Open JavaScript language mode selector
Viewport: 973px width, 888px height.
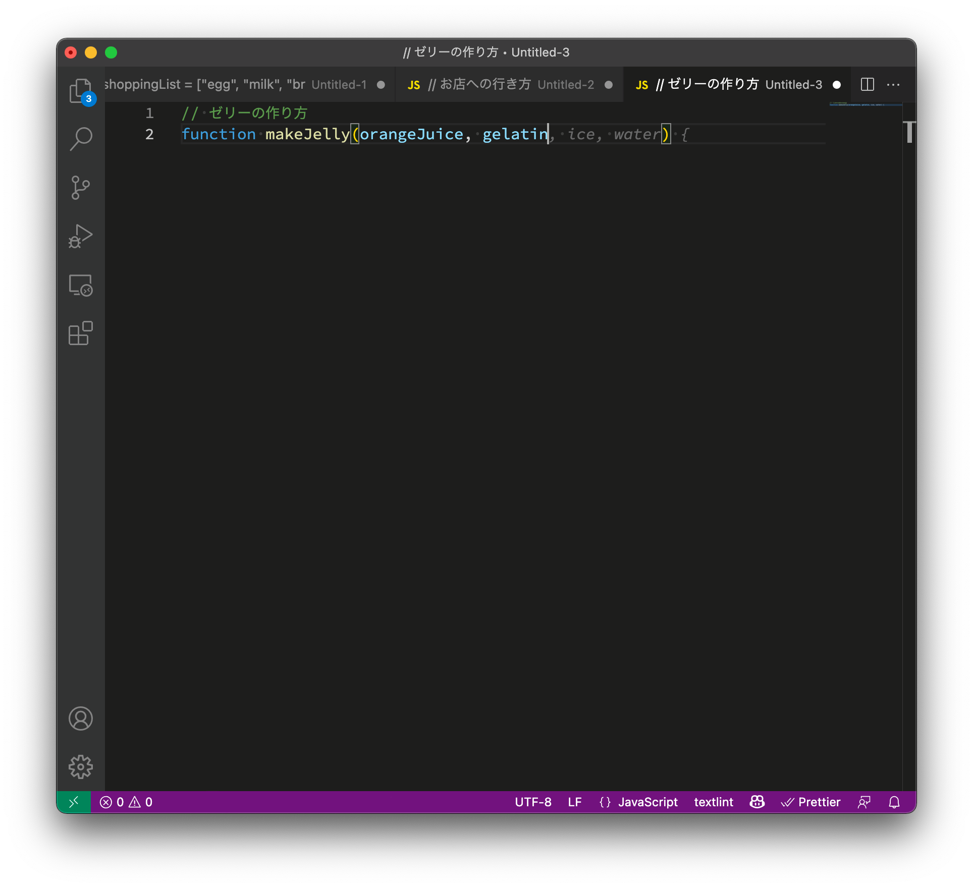[647, 802]
